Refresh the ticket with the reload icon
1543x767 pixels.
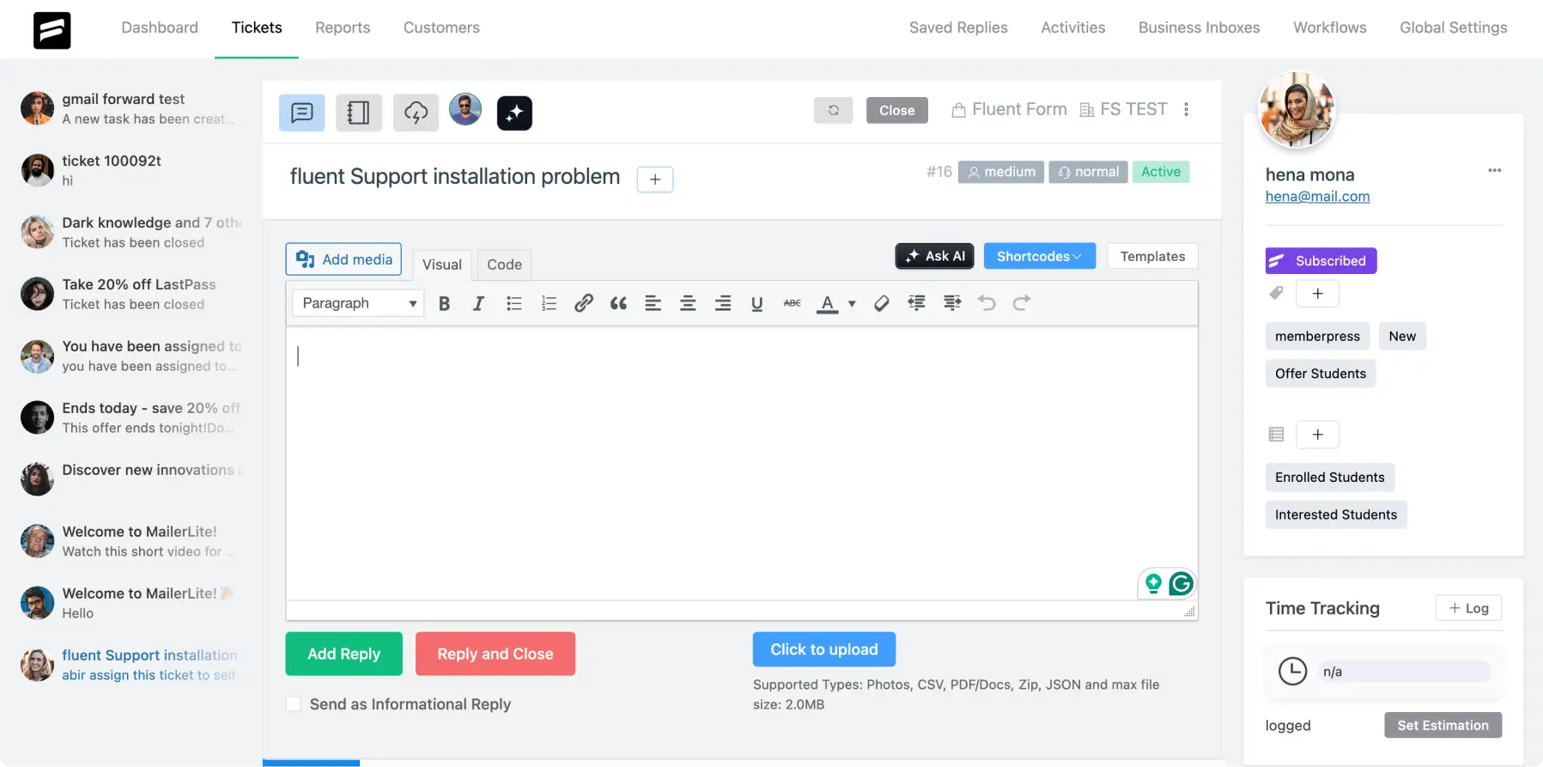833,110
